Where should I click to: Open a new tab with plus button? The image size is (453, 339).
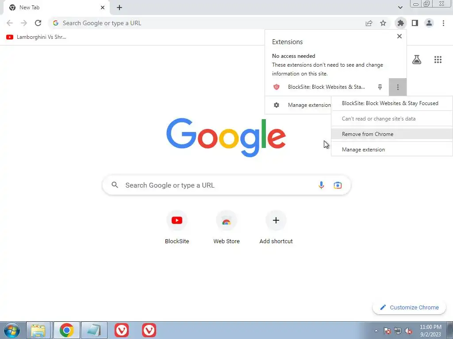(119, 8)
